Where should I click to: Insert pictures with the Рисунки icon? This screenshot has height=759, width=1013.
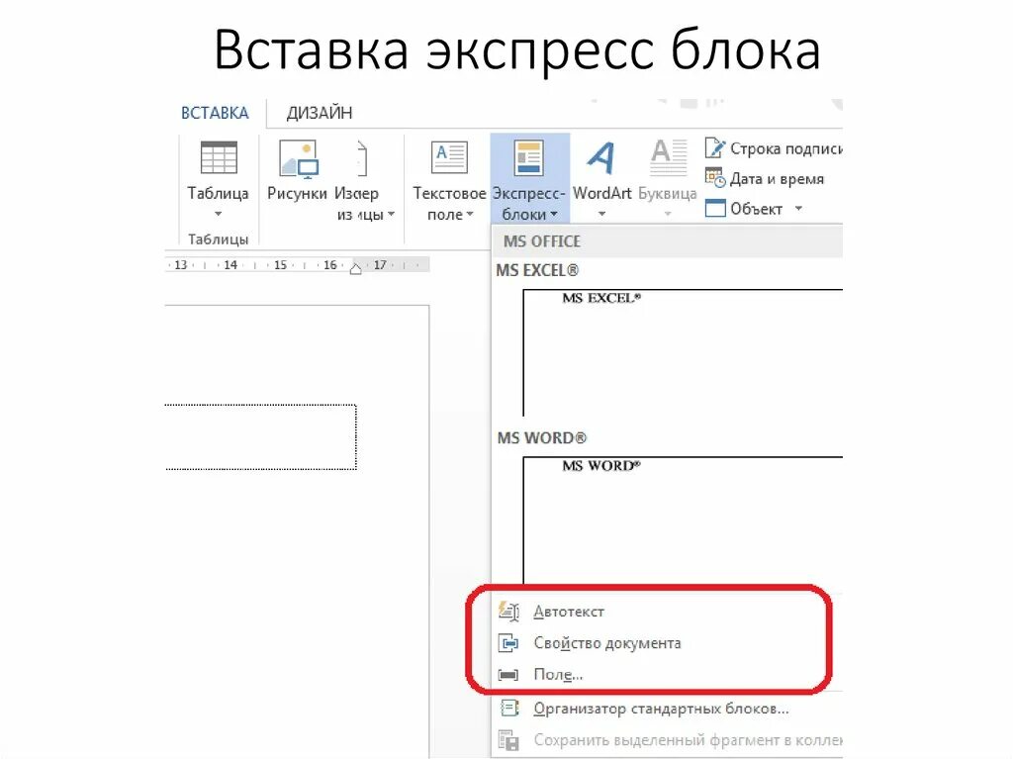(x=297, y=159)
